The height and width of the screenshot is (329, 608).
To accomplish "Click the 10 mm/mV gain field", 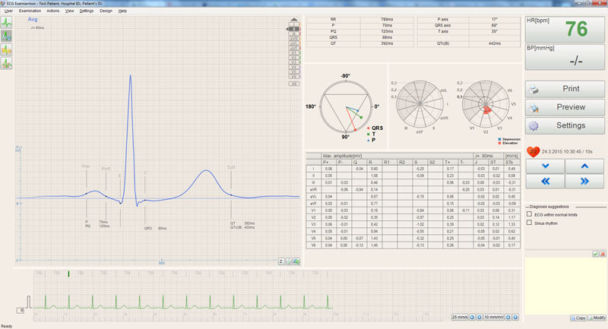I will coord(494,317).
